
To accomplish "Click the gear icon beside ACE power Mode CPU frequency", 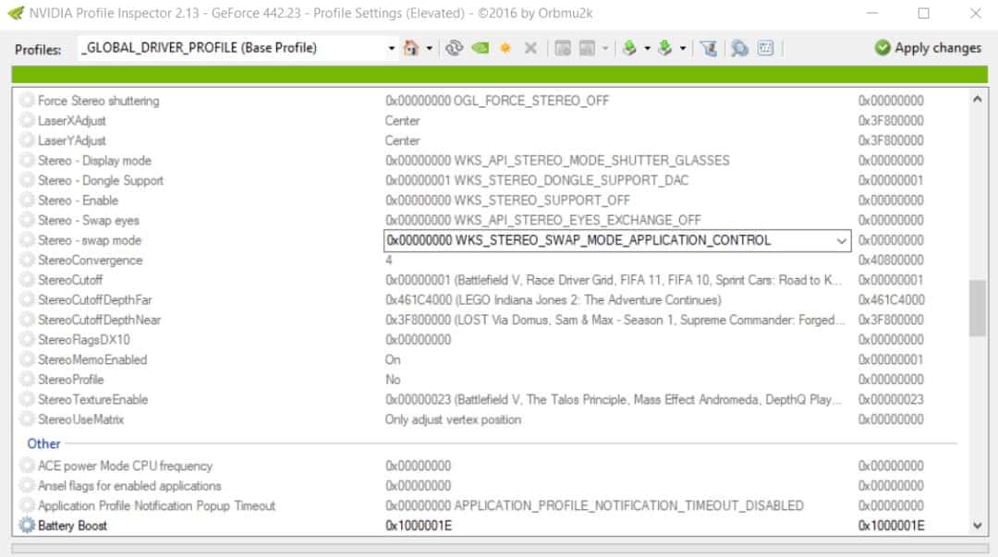I will click(x=27, y=466).
